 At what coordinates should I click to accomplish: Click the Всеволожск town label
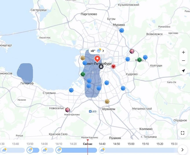click(x=154, y=34)
